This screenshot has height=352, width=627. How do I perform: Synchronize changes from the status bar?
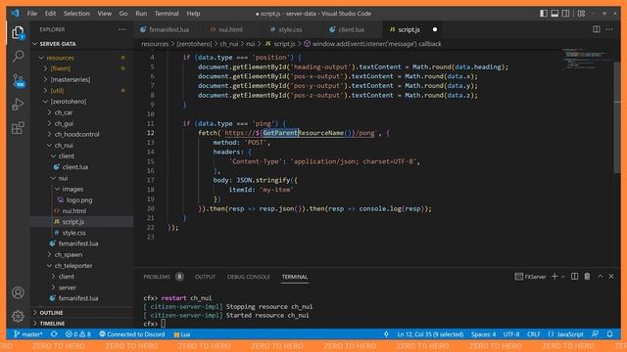point(54,334)
